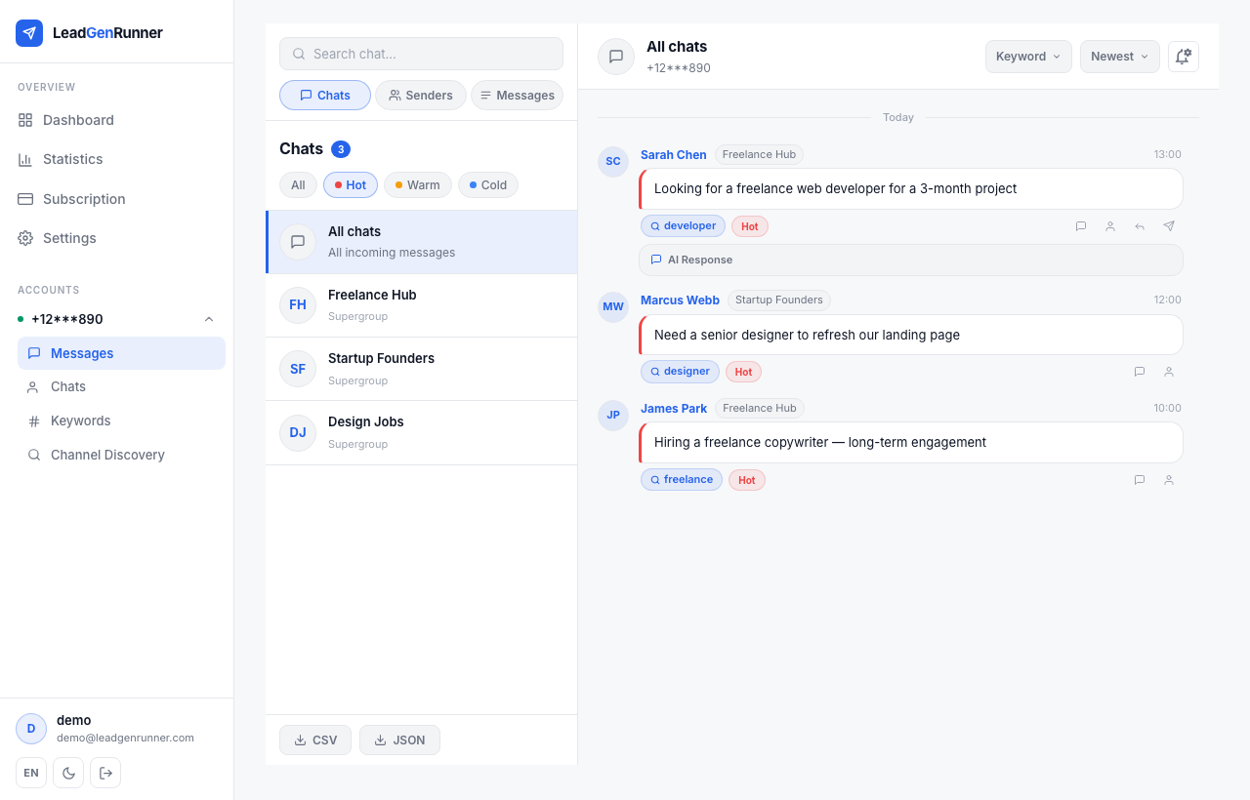Open the Newest sort dropdown
The height and width of the screenshot is (800, 1250).
click(1120, 57)
